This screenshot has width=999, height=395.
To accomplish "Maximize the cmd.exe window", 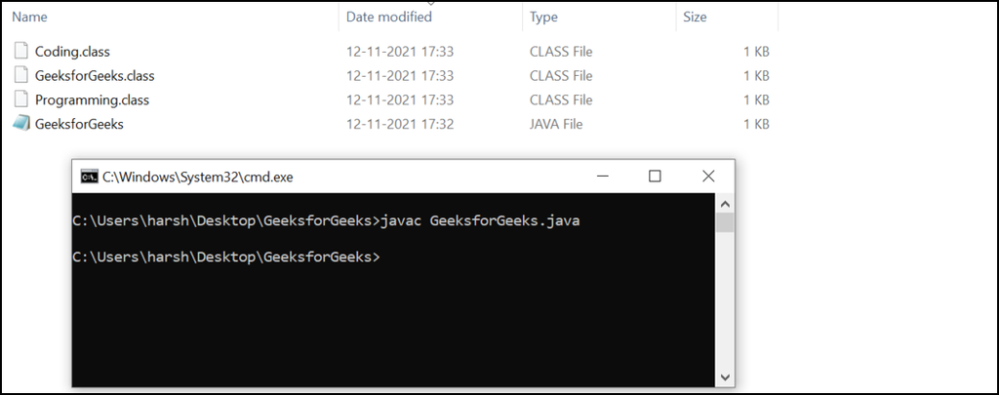I will coord(655,177).
